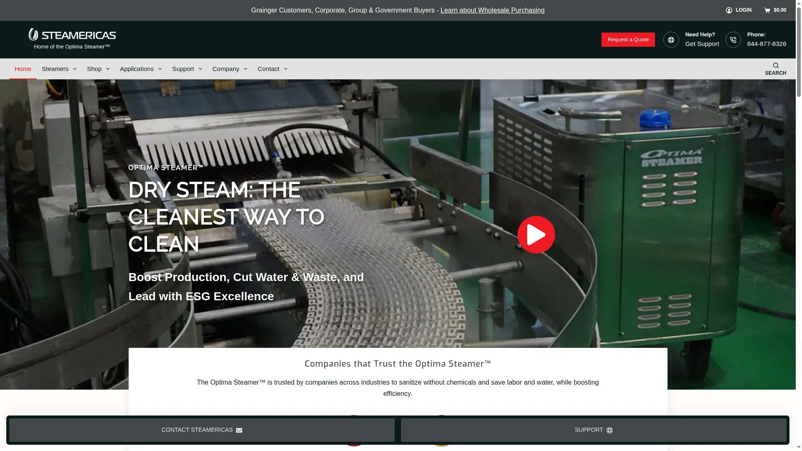Click the Get Support link
The height and width of the screenshot is (451, 802).
click(x=702, y=44)
